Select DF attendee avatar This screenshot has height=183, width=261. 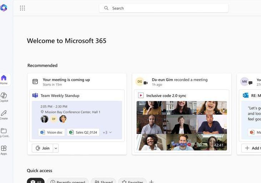pyautogui.click(x=54, y=119)
